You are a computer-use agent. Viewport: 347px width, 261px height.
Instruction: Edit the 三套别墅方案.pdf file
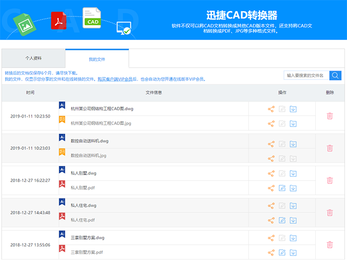coord(282,253)
